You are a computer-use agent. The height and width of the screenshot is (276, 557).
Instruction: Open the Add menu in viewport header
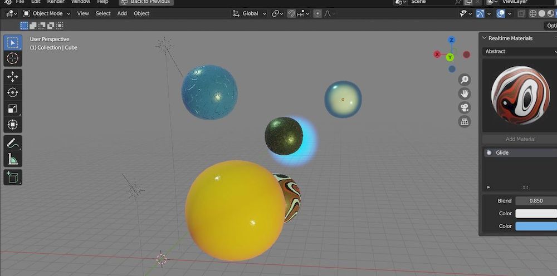click(x=122, y=13)
